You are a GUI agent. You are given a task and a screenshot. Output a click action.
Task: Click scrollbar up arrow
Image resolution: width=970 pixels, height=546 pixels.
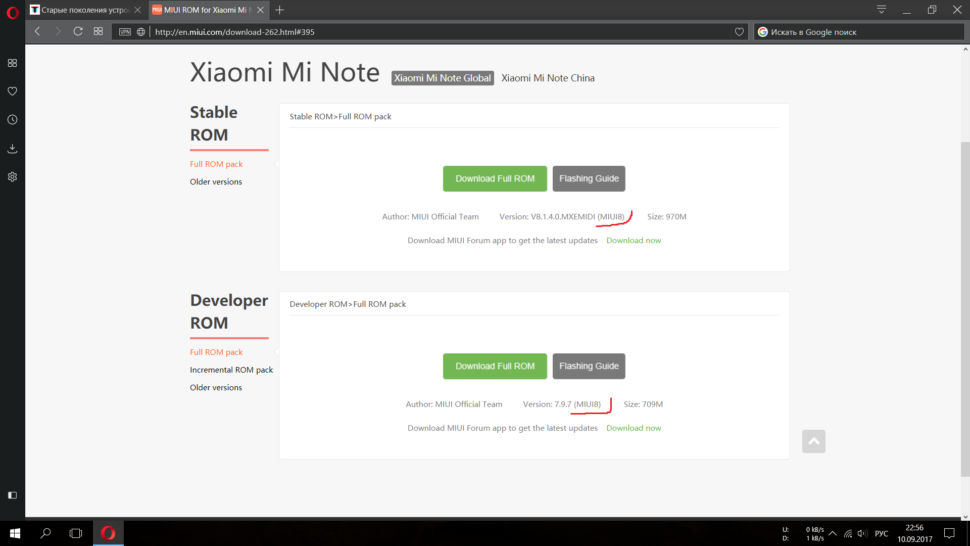coord(965,49)
